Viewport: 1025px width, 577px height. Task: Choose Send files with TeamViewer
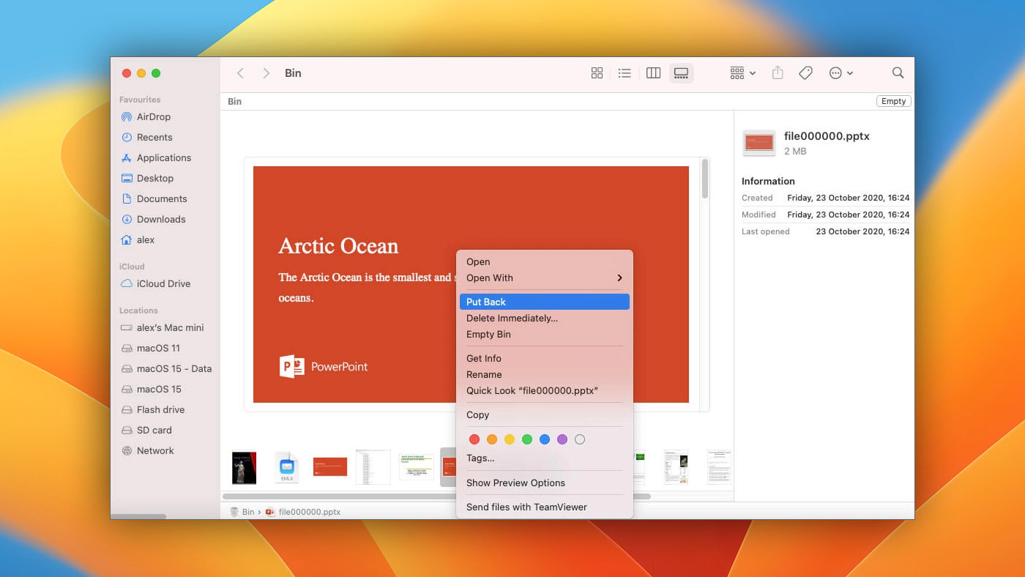click(544, 507)
